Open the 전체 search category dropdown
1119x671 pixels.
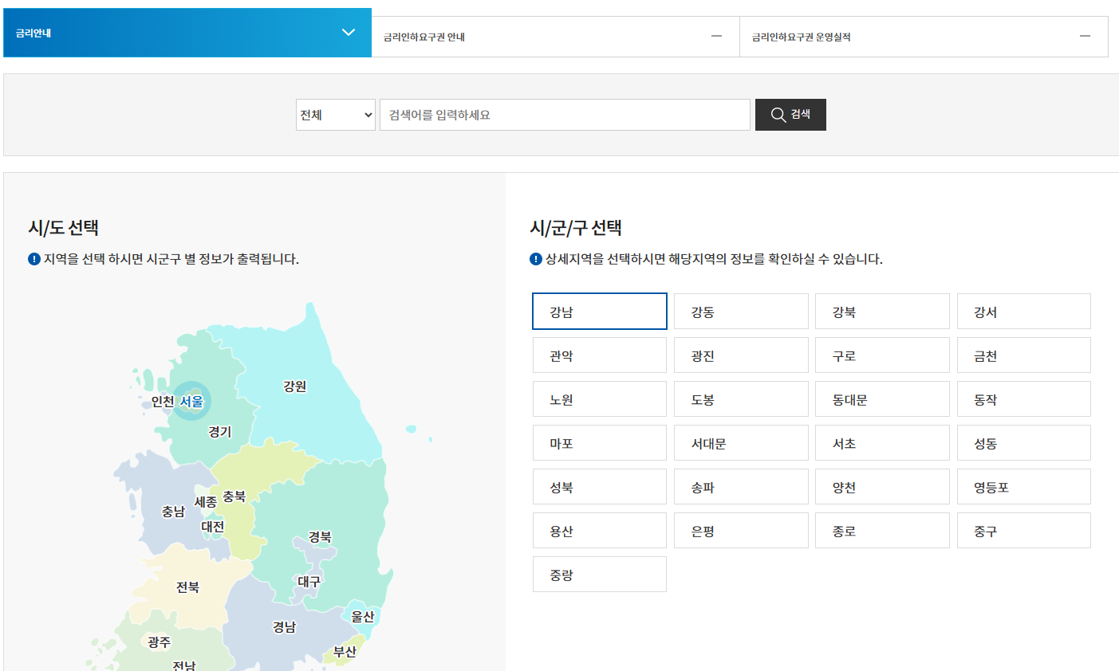(x=336, y=115)
